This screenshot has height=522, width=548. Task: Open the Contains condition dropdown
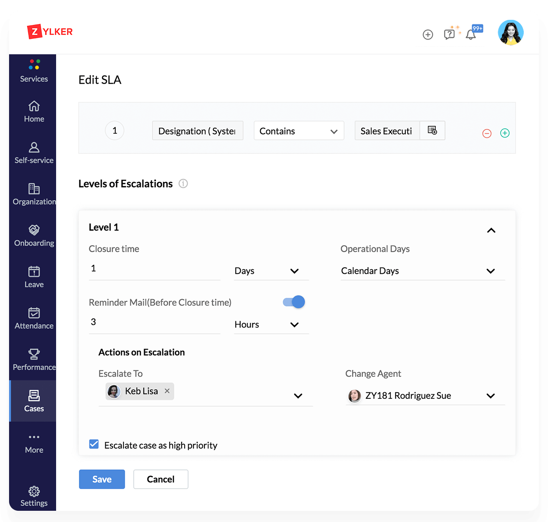[x=299, y=131]
